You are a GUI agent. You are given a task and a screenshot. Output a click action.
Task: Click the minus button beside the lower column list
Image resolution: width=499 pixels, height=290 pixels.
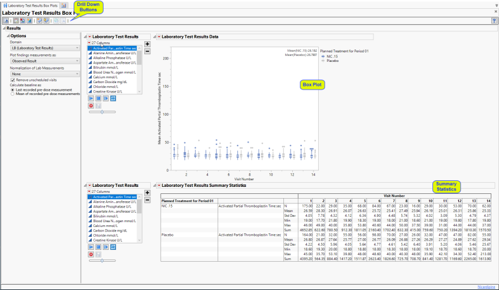[147, 200]
